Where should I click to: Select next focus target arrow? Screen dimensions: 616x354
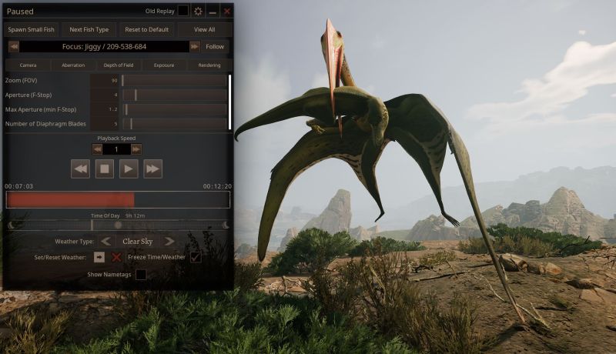click(195, 47)
